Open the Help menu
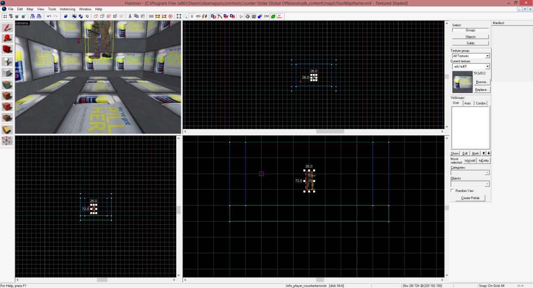Viewport: 533px width, 288px height. pyautogui.click(x=99, y=9)
